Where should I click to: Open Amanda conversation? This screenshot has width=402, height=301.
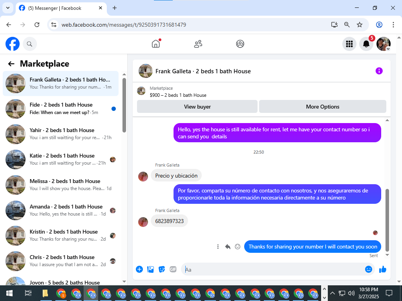pos(61,210)
